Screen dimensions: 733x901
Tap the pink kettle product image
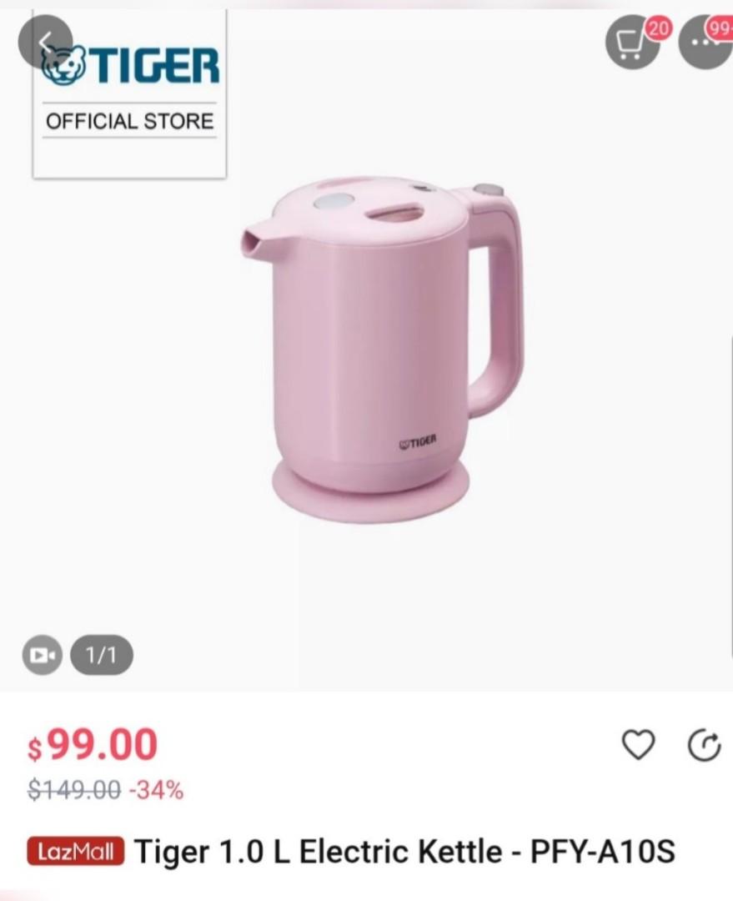(x=384, y=342)
